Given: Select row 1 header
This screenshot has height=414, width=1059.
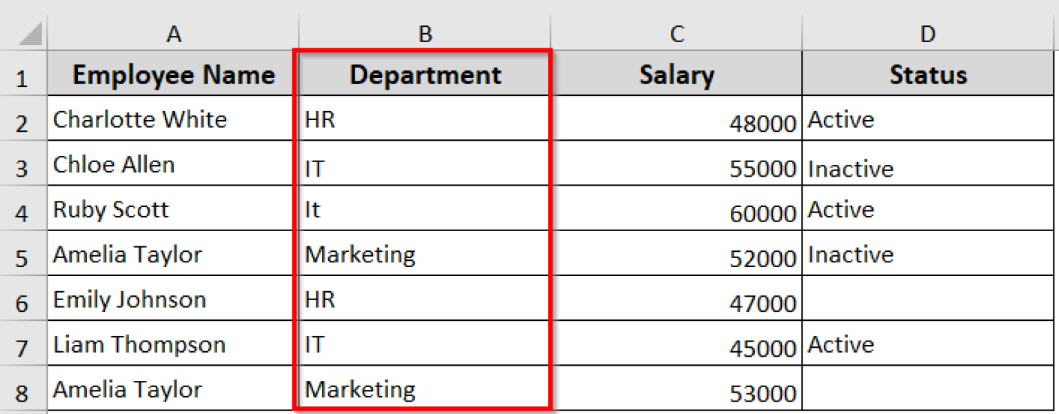Looking at the screenshot, I should [23, 76].
